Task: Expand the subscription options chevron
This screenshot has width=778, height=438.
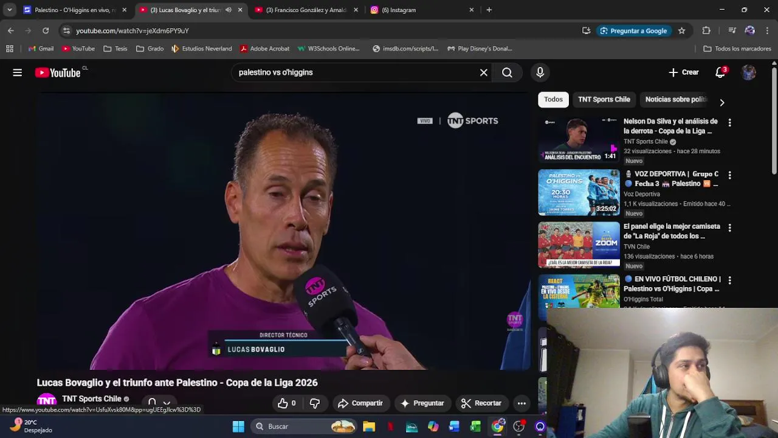Action: [166, 403]
